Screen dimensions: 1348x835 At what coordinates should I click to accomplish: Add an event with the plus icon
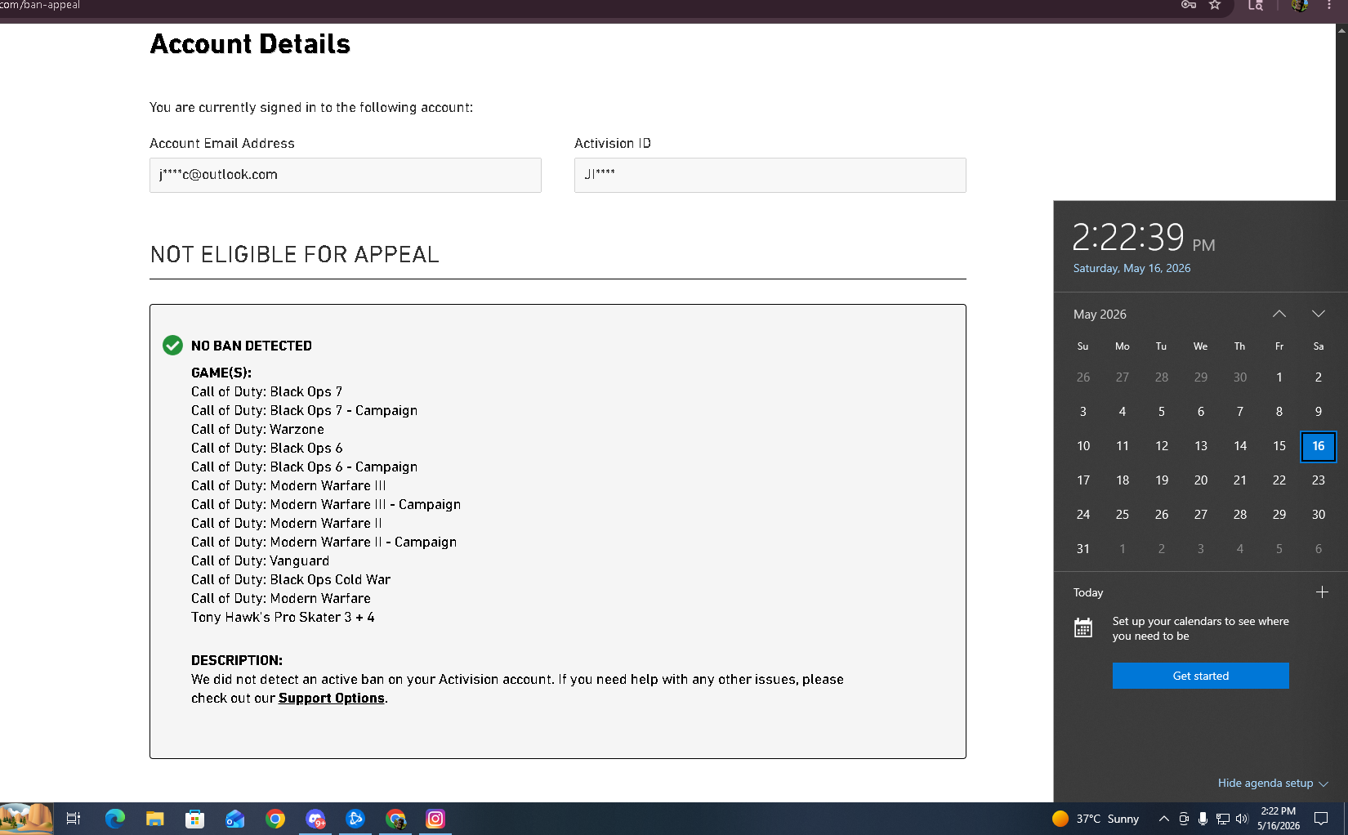tap(1322, 592)
